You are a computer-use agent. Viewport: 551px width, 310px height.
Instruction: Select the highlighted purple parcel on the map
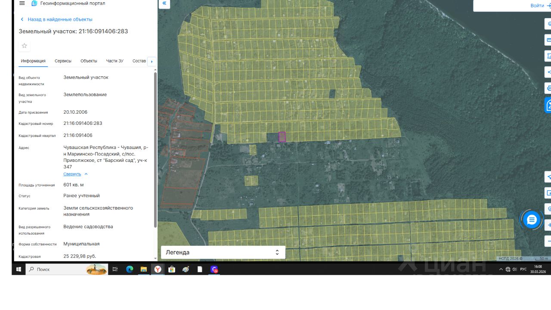[x=282, y=137]
